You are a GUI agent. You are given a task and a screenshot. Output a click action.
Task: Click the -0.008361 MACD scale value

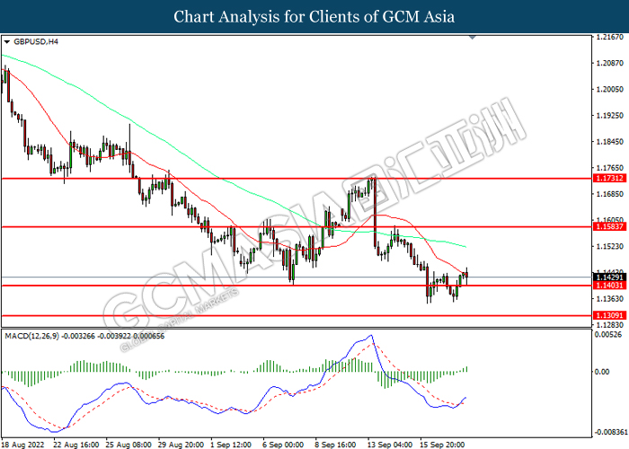(610, 432)
